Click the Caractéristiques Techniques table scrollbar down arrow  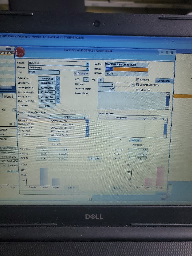pyautogui.click(x=87, y=135)
